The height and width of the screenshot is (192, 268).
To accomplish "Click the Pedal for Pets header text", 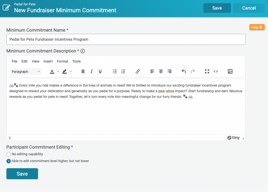I will 25,4.
